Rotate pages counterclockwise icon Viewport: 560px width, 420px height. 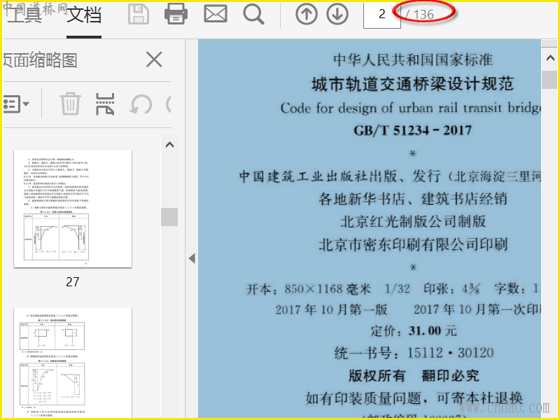tap(141, 104)
